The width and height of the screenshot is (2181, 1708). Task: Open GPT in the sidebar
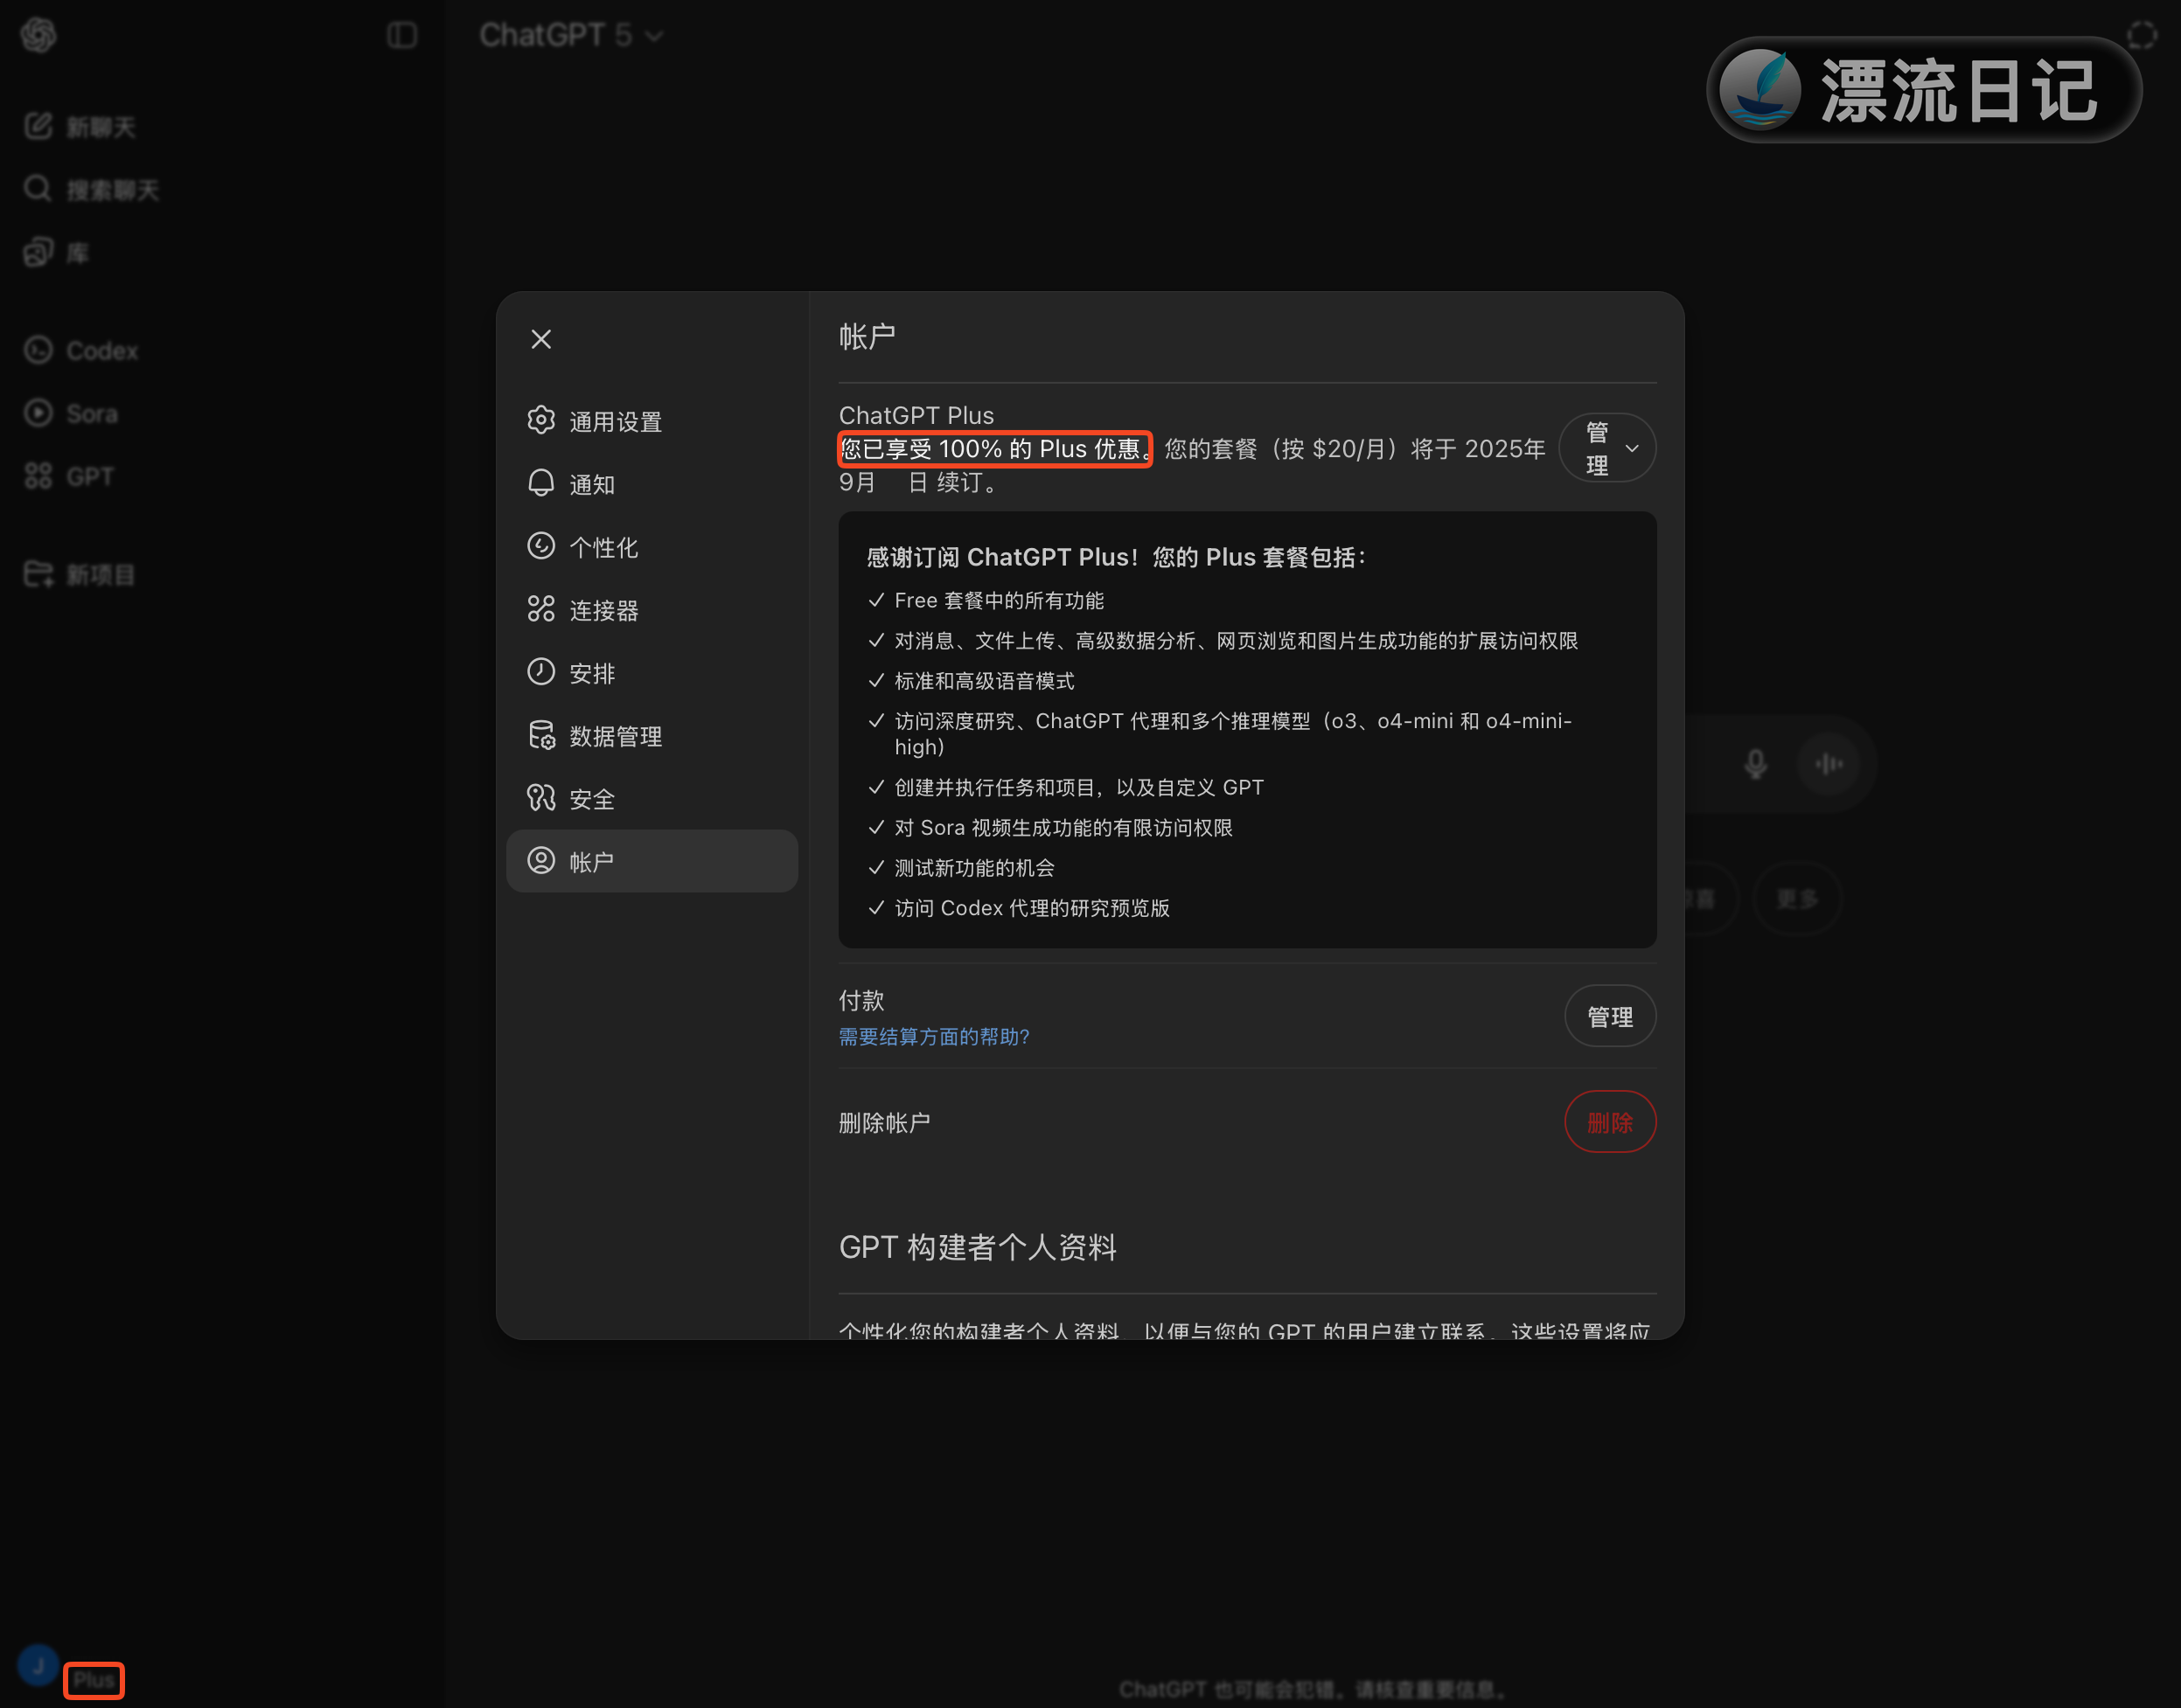click(x=69, y=477)
